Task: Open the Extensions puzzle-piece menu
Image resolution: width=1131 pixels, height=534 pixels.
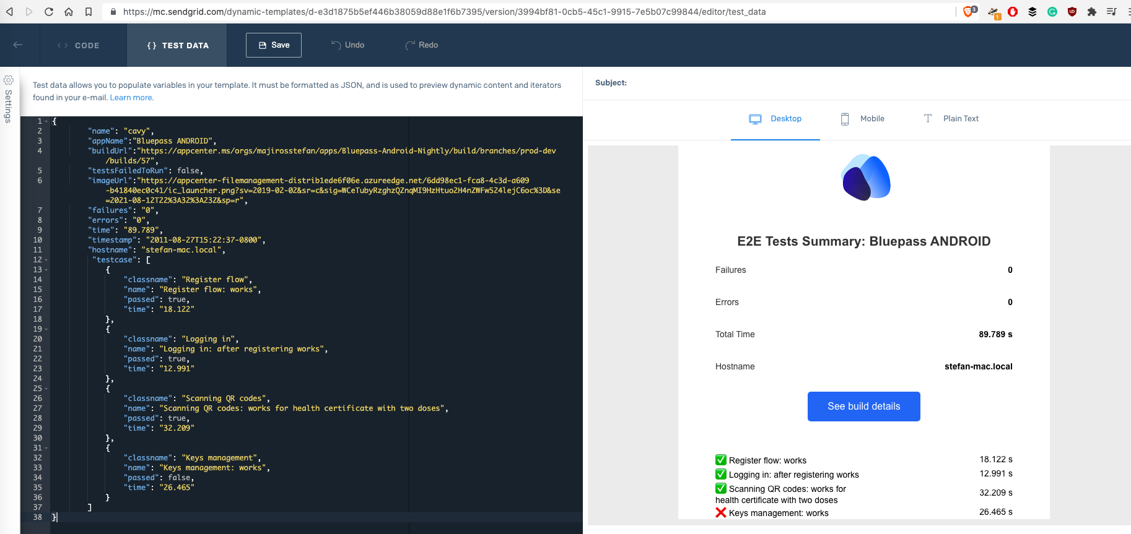Action: click(x=1092, y=12)
